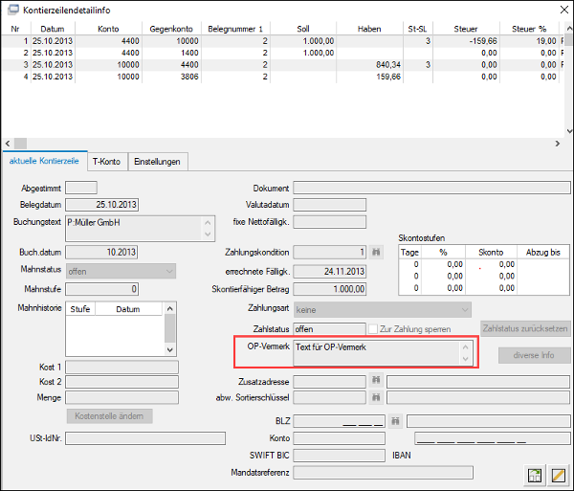Click the diverse Info button

point(534,355)
